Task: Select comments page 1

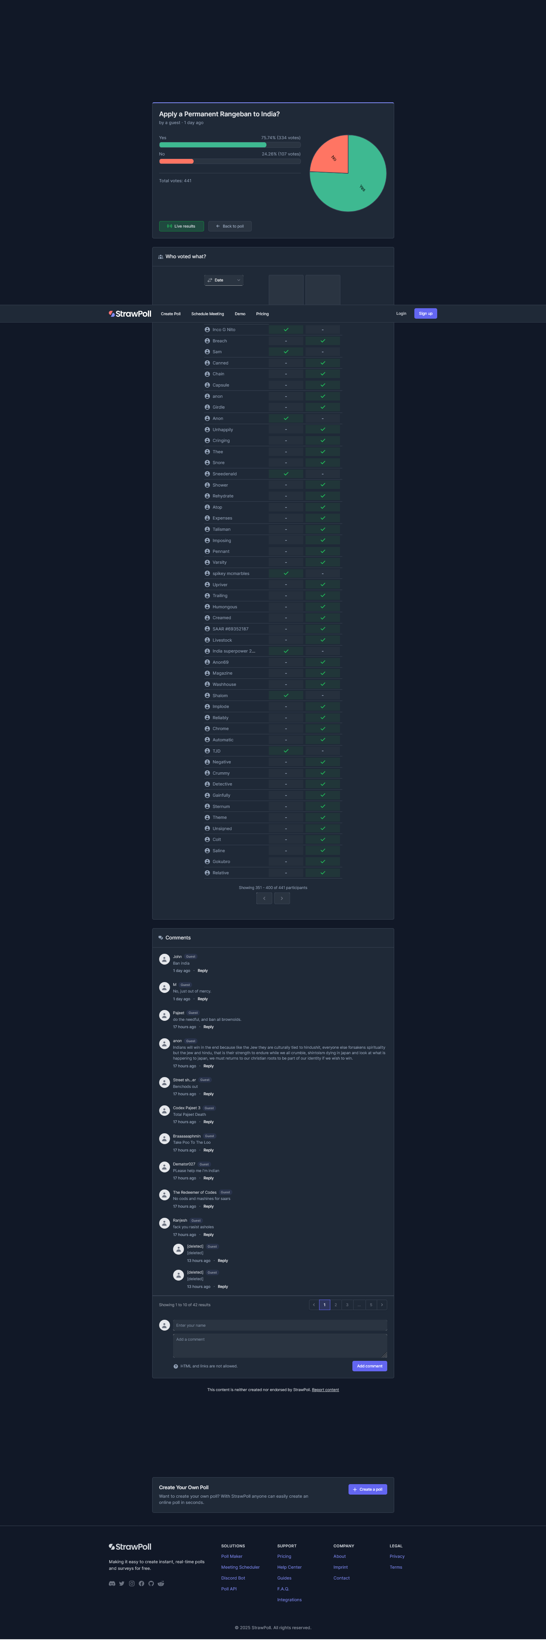Action: click(324, 1305)
